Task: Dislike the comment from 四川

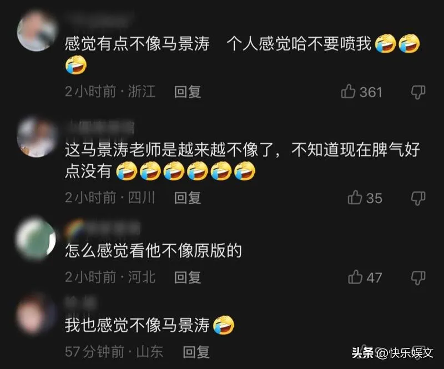Action: tap(418, 198)
